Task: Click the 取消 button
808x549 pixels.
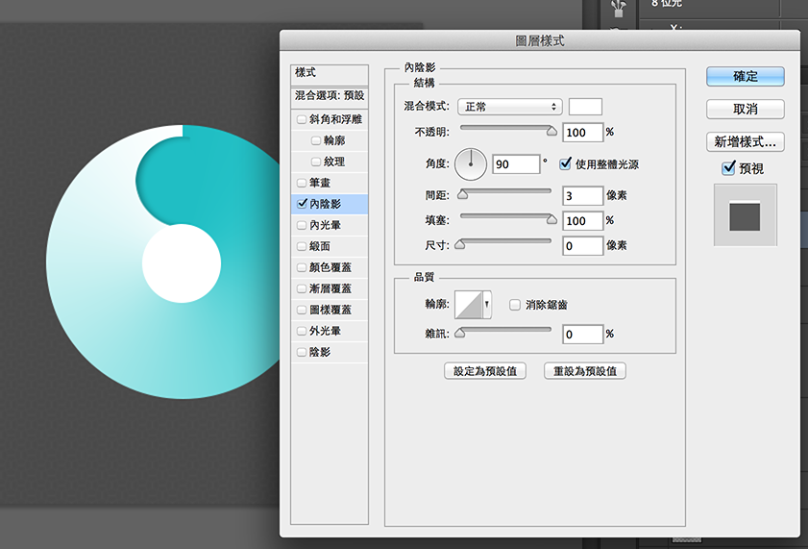Action: coord(745,109)
